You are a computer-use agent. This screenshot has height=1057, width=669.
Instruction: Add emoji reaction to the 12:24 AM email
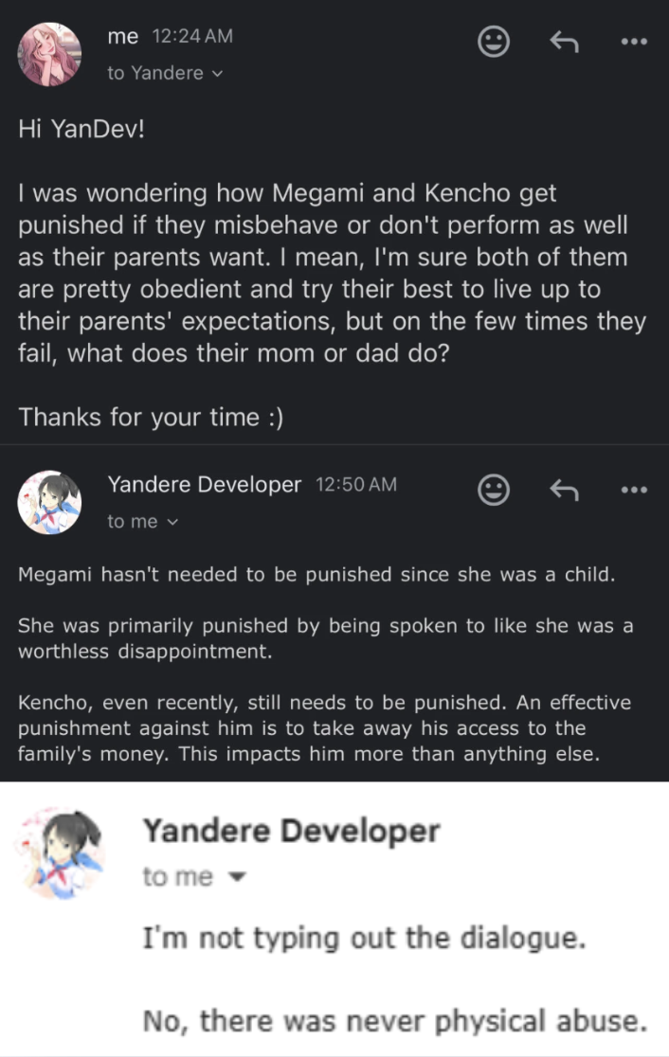click(x=493, y=41)
